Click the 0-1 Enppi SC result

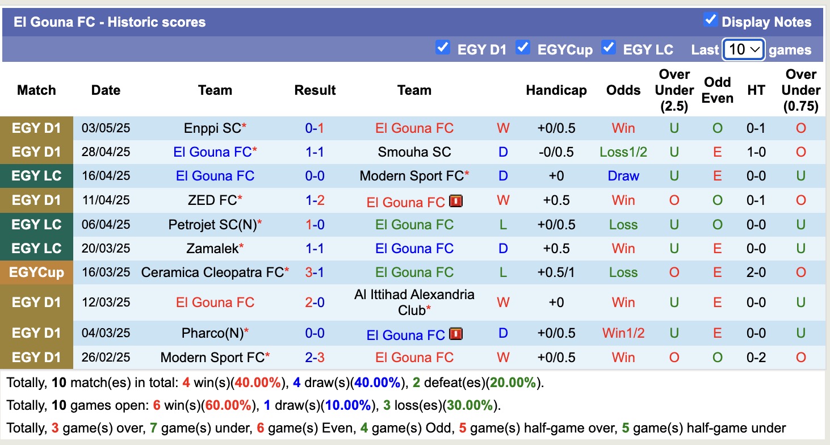click(x=315, y=128)
